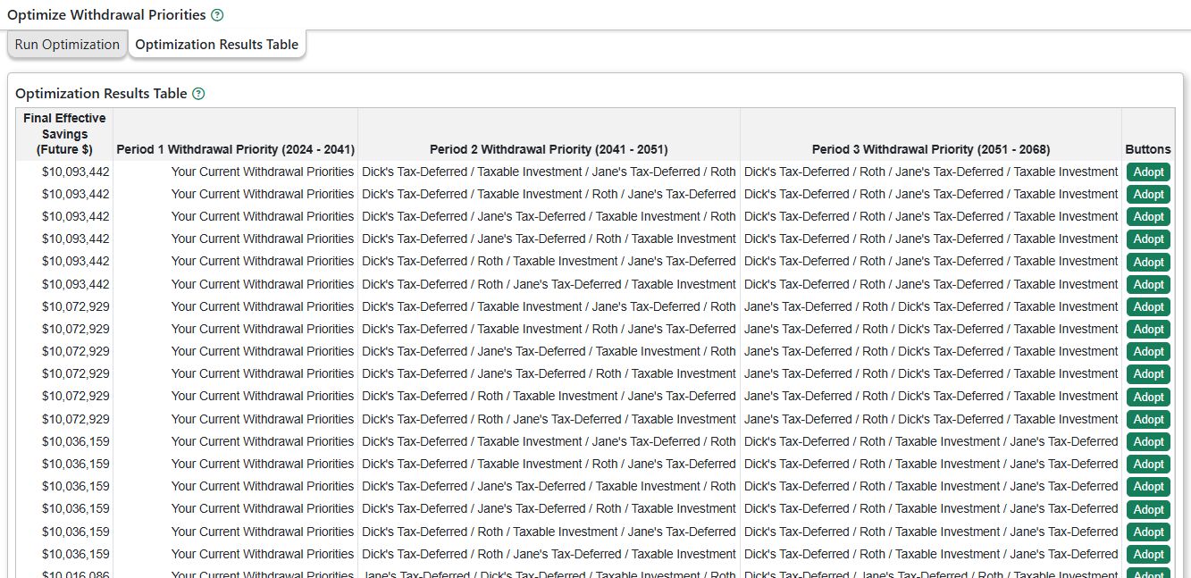Image resolution: width=1191 pixels, height=578 pixels.
Task: Adopt the second row's withdrawal strategy
Action: [1148, 195]
